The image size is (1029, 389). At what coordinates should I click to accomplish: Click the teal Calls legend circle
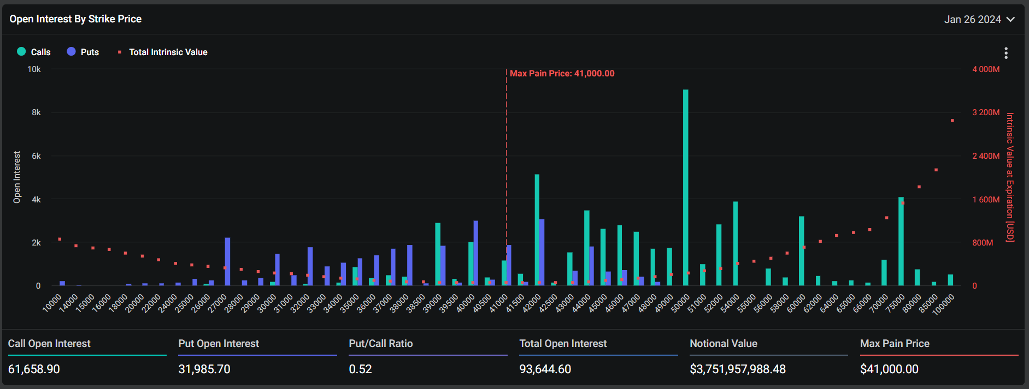click(21, 51)
